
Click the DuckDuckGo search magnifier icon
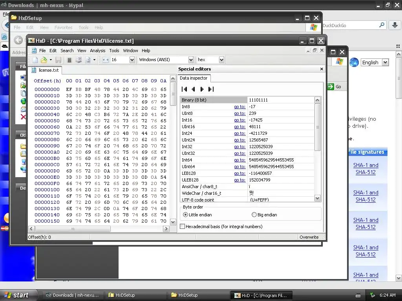(382, 25)
